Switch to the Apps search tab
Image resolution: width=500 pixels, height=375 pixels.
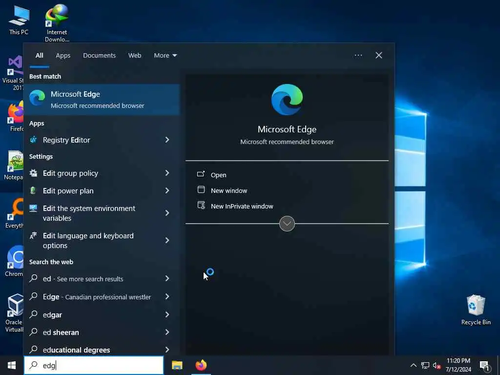(63, 56)
